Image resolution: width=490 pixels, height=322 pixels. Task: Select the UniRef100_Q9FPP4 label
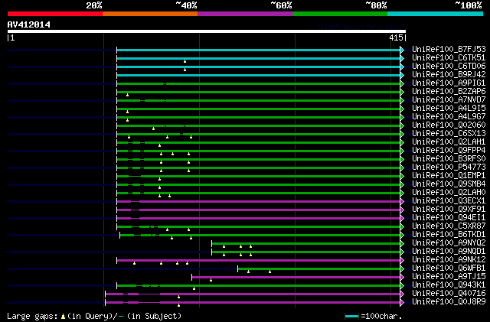[x=449, y=150]
